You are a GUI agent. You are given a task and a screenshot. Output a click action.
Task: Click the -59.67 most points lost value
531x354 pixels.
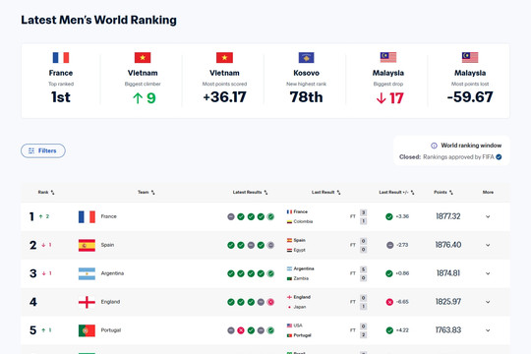pyautogui.click(x=470, y=97)
